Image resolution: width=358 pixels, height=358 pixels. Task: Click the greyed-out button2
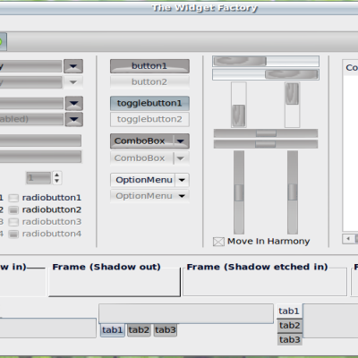pos(149,82)
